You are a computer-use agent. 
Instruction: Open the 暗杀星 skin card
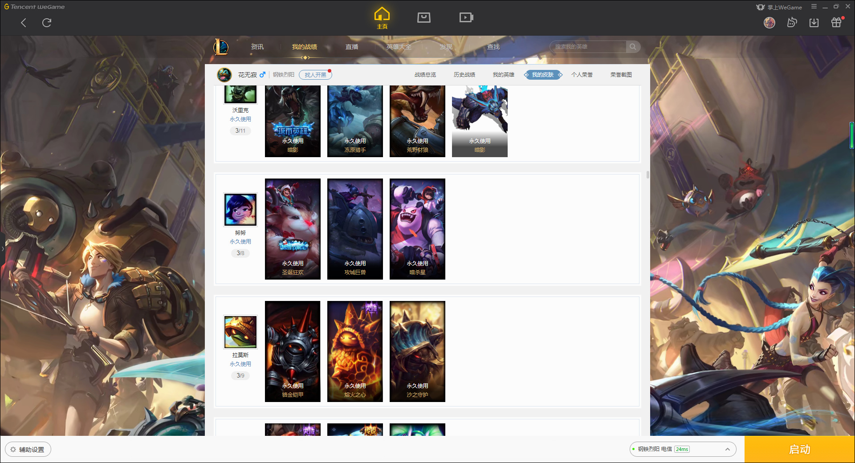click(417, 229)
